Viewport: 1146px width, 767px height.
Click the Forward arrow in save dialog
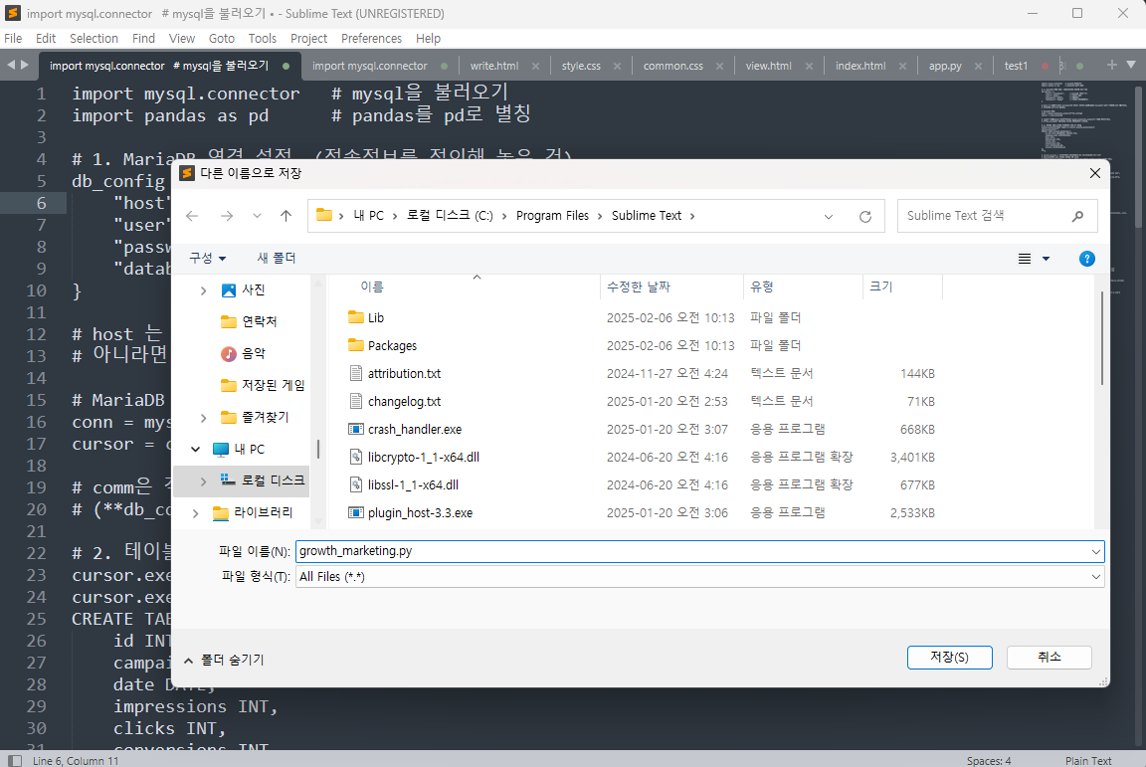click(227, 216)
